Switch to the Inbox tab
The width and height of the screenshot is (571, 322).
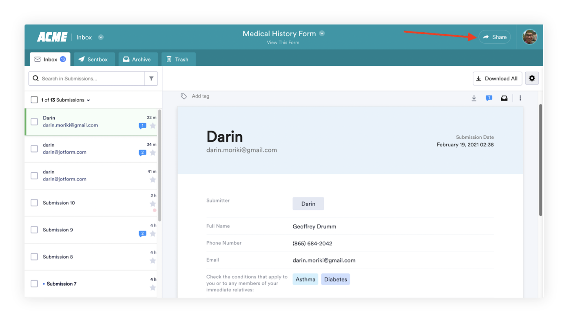[50, 59]
